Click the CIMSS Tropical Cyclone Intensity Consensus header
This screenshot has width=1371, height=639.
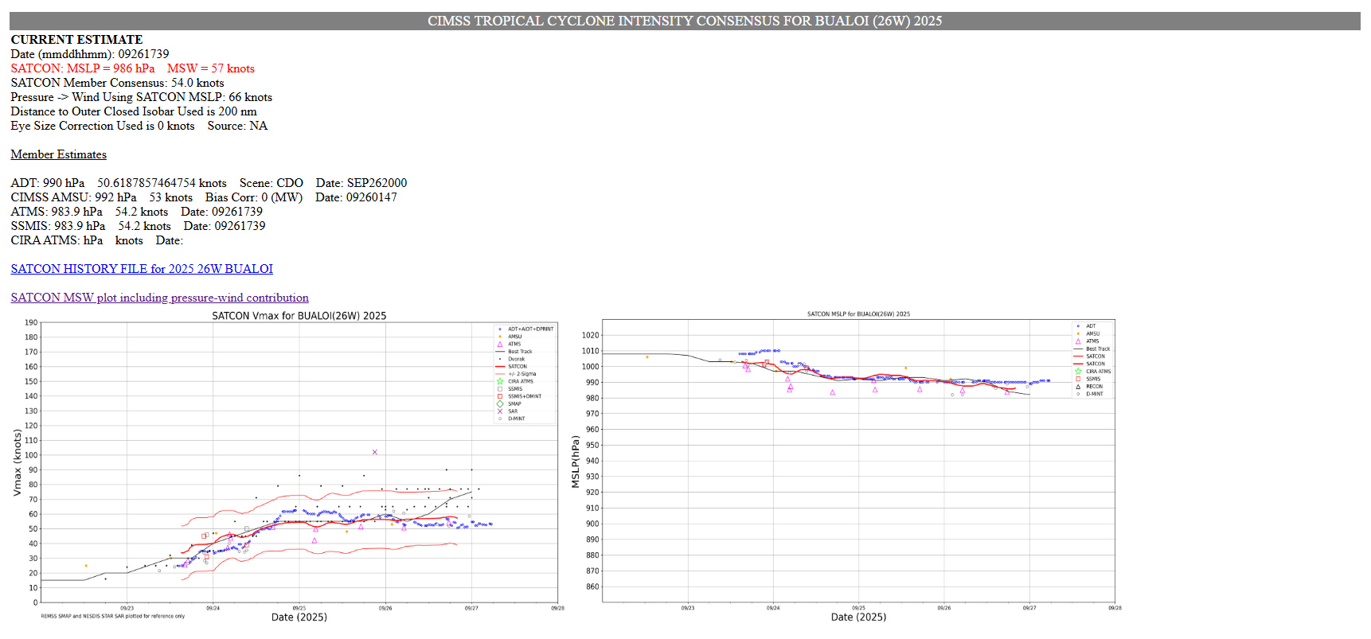pos(685,21)
